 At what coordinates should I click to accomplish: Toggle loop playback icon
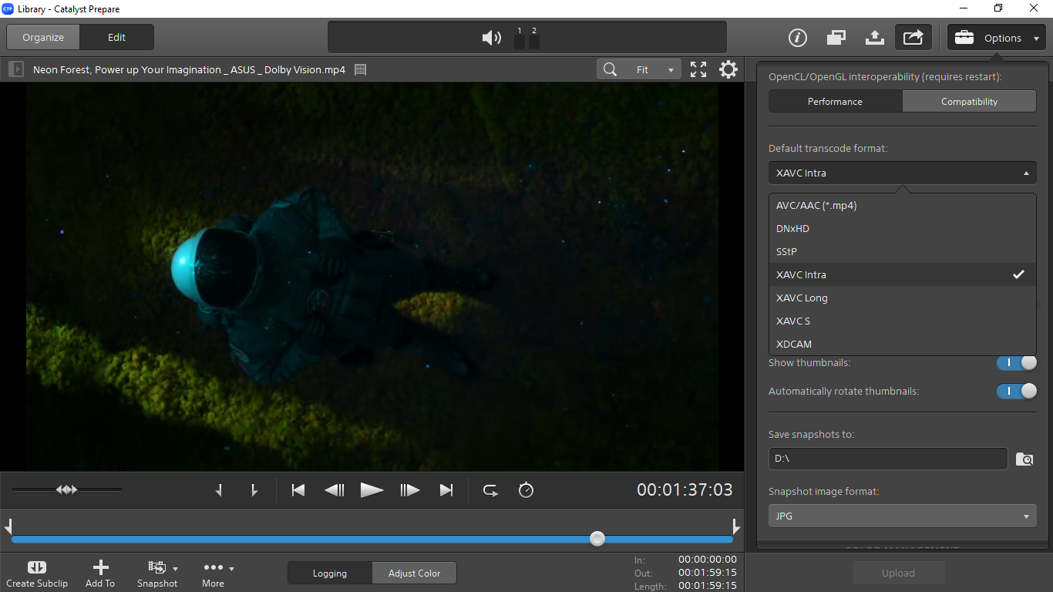pos(490,490)
